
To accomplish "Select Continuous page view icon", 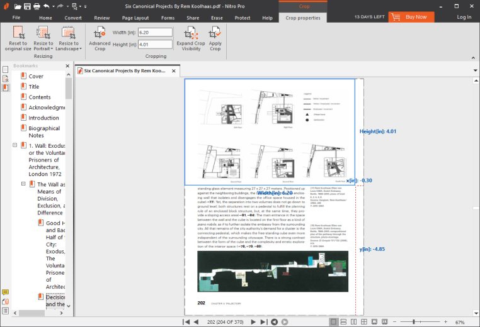I will point(343,322).
